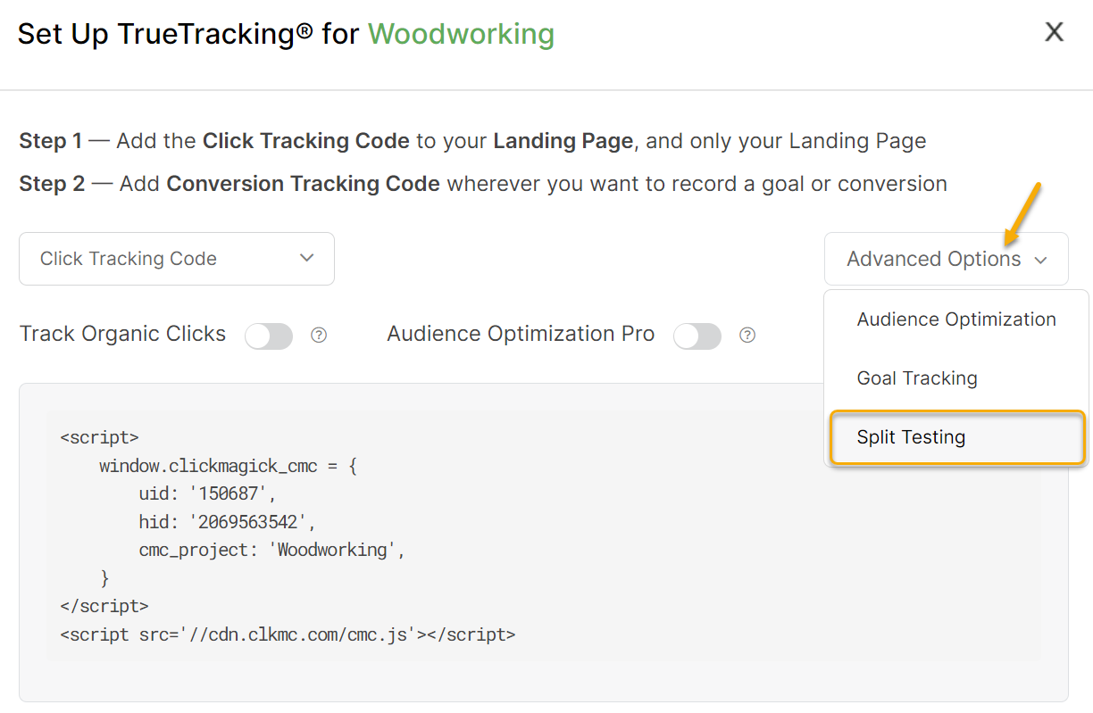Collapse the Advanced Options dropdown

(x=945, y=259)
